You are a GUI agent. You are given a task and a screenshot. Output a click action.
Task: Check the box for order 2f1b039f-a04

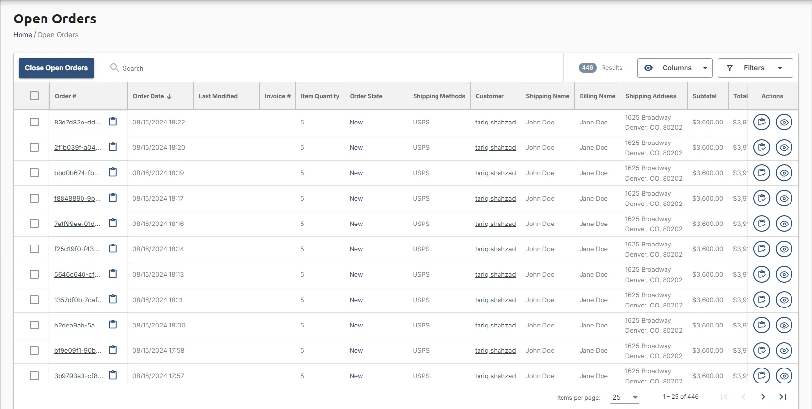click(x=34, y=147)
